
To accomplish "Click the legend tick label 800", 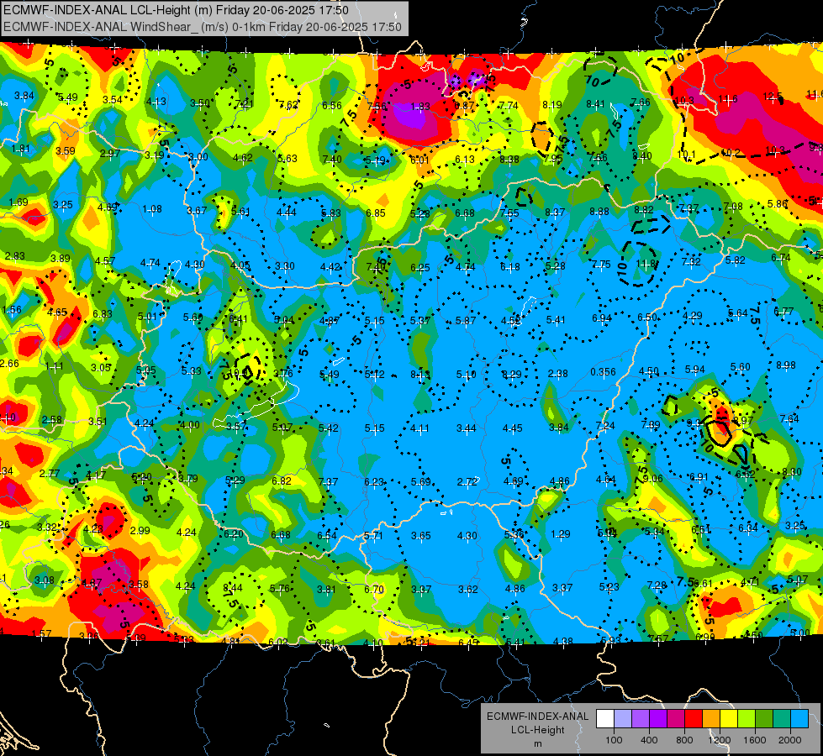I will click(684, 740).
